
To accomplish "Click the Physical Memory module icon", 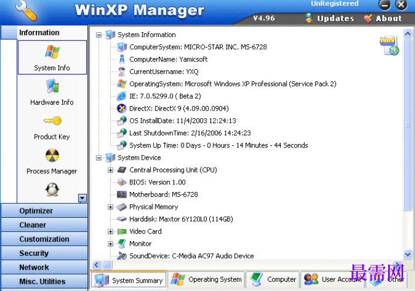I will [122, 207].
